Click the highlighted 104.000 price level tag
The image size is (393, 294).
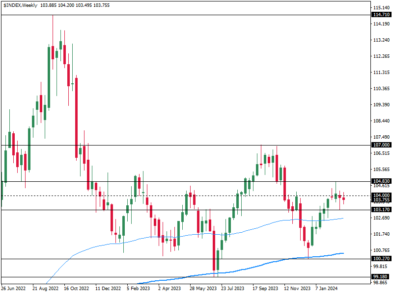click(382, 195)
